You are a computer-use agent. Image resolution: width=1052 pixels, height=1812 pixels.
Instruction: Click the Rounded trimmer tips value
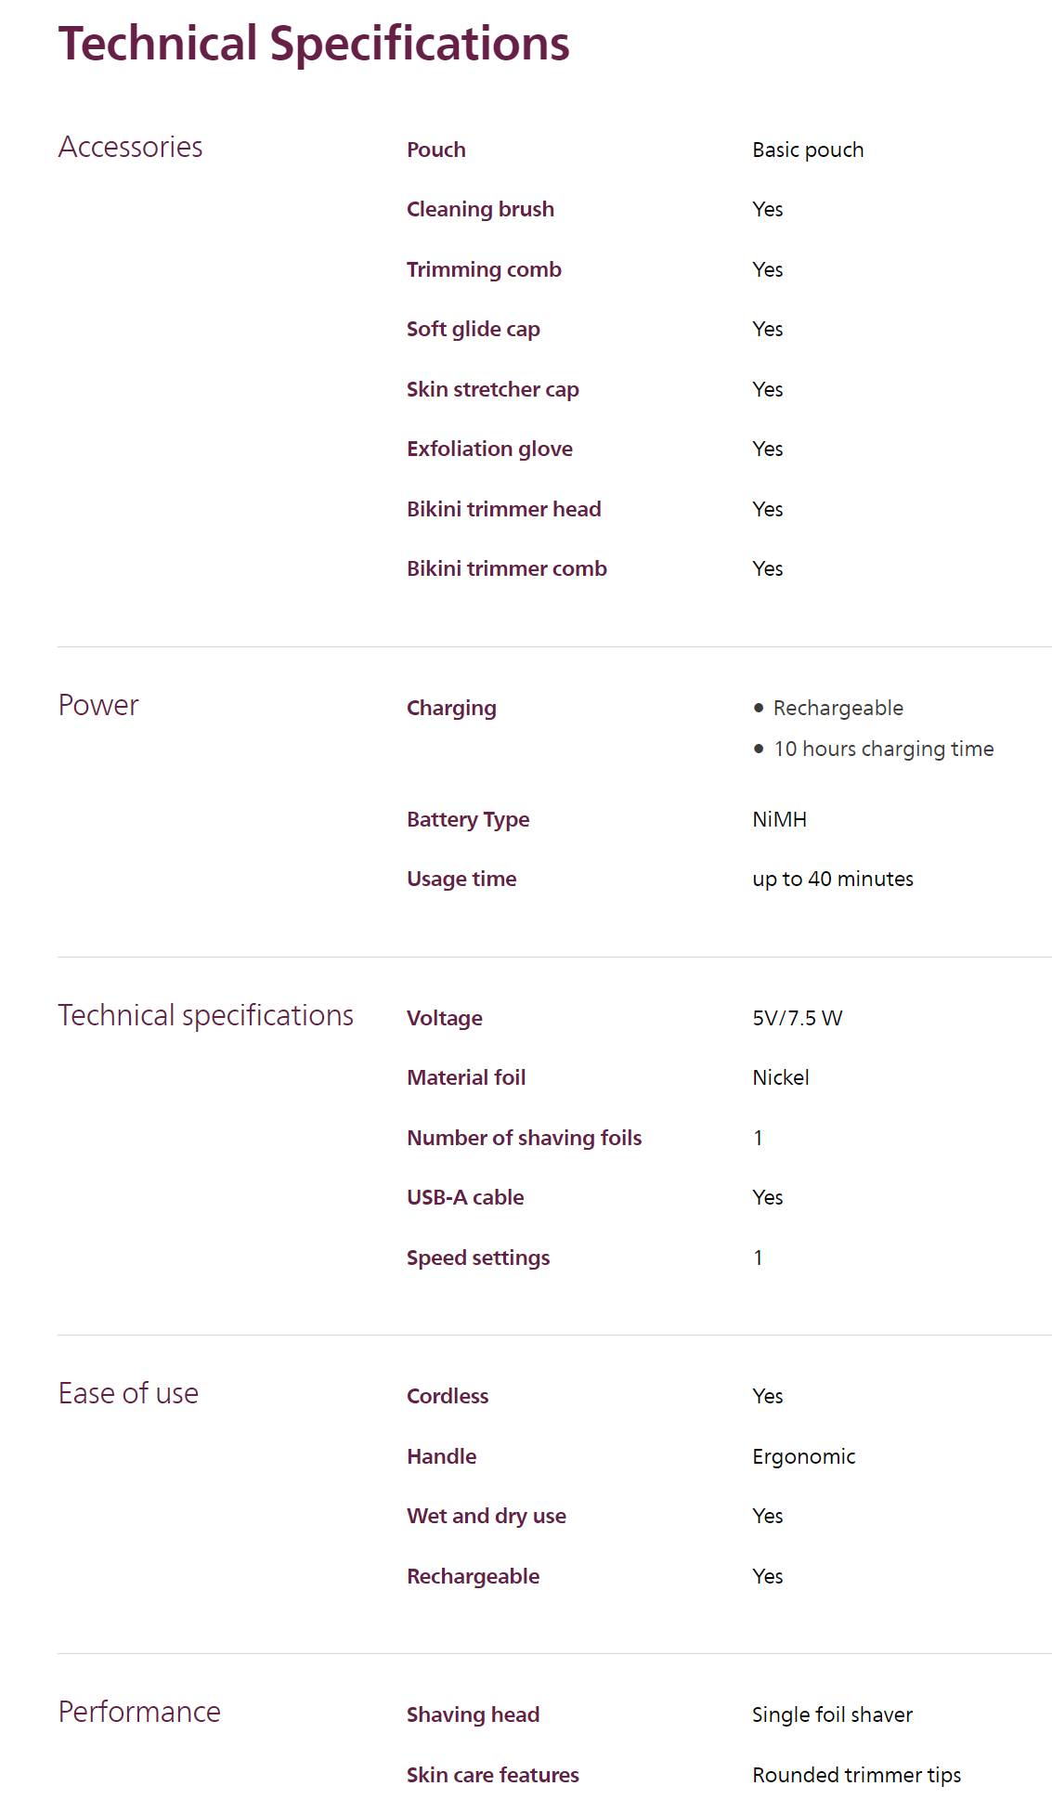(x=856, y=1776)
